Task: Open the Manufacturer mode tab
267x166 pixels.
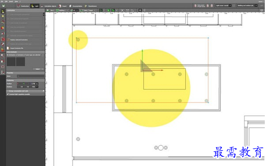Action: tap(91, 6)
